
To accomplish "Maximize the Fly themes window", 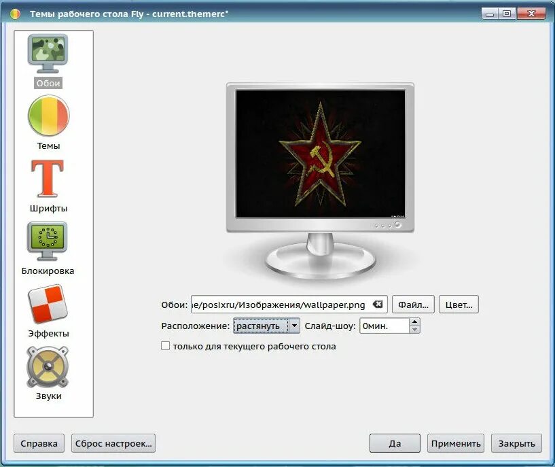I will pyautogui.click(x=507, y=14).
